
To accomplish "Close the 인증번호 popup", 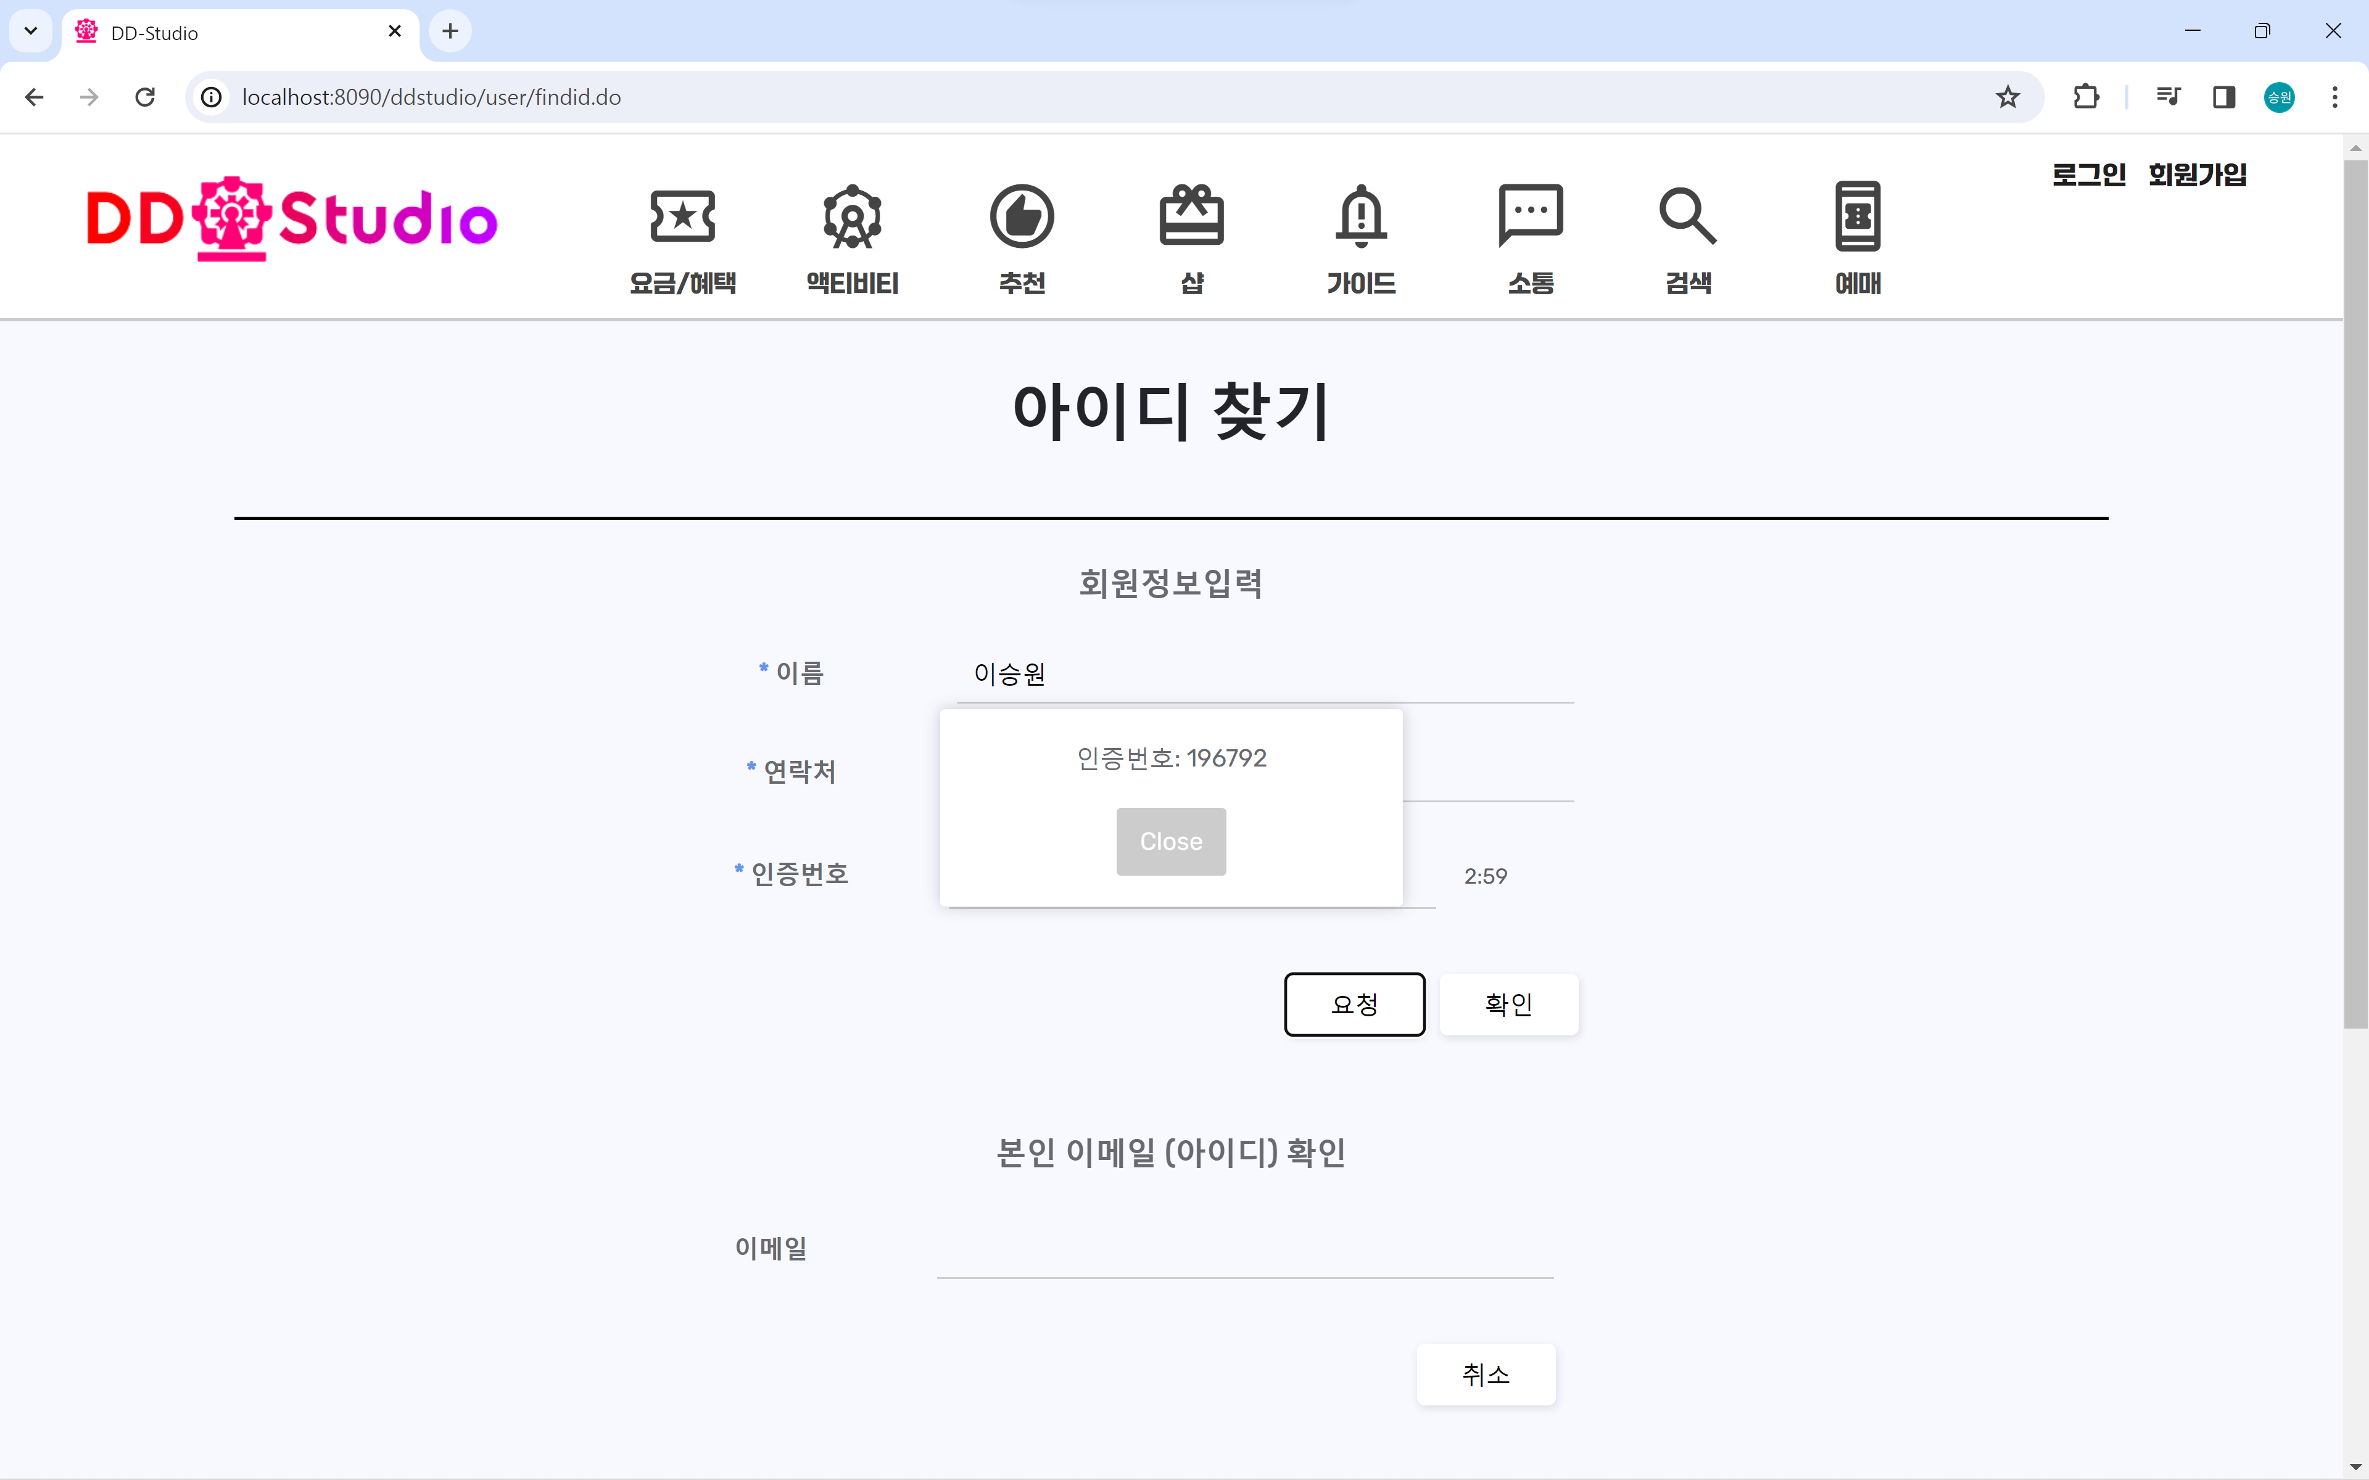I will click(x=1171, y=841).
